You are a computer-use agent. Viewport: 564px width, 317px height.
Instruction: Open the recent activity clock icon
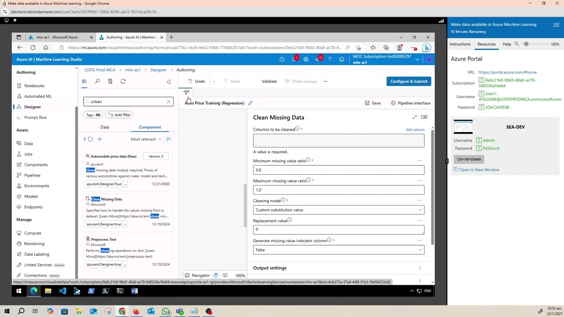click(x=282, y=59)
